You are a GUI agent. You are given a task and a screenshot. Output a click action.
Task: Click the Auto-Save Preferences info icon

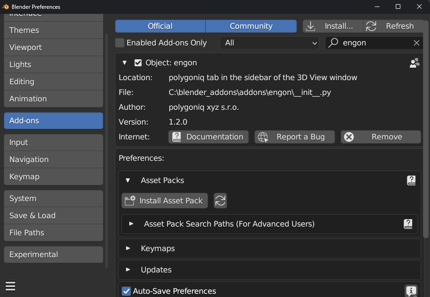411,291
